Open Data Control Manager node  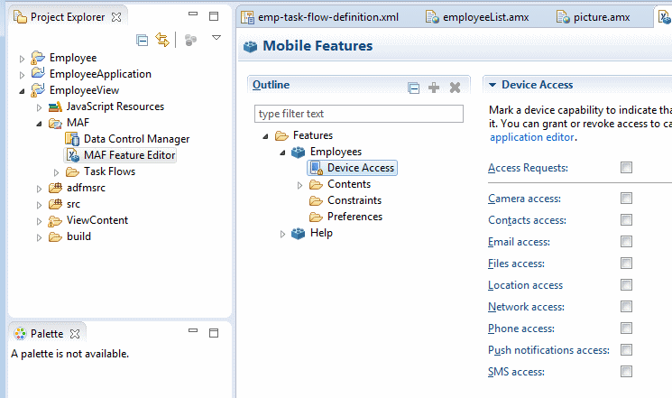click(127, 139)
